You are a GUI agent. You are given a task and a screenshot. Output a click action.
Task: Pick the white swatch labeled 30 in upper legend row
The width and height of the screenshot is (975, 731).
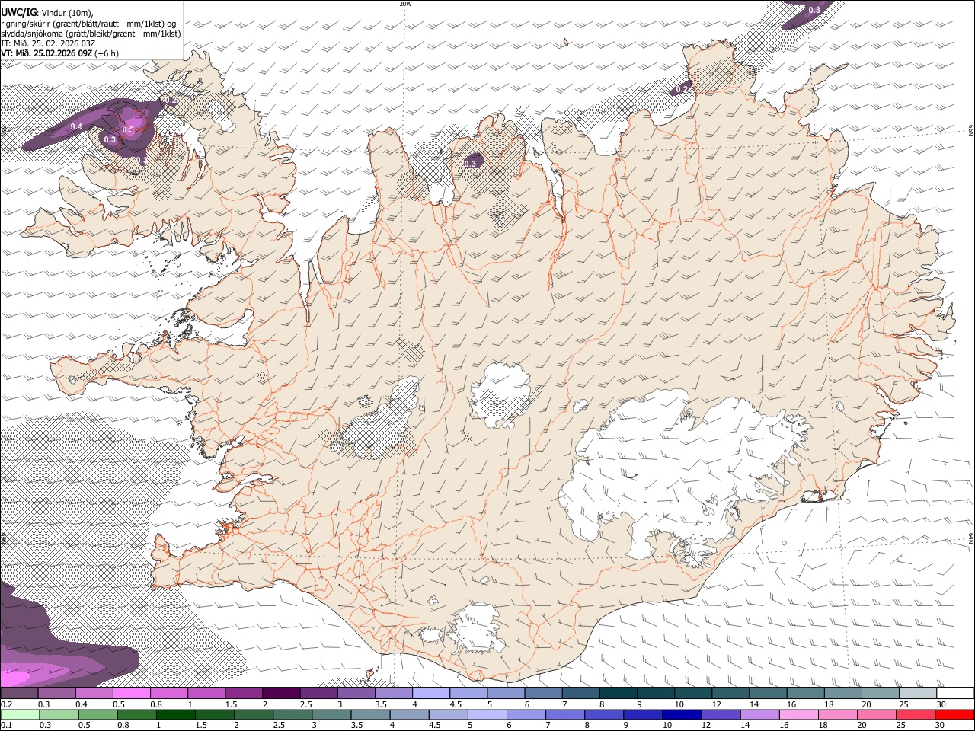pyautogui.click(x=955, y=694)
